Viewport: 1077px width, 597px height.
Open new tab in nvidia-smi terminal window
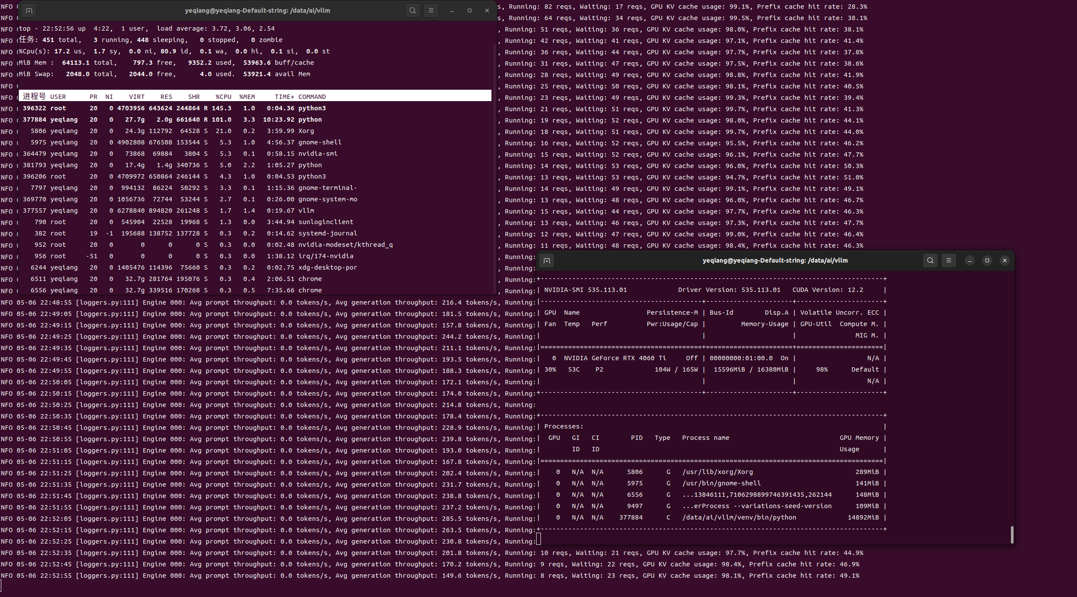pos(547,260)
